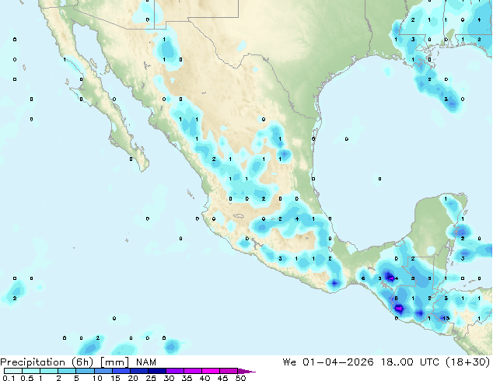Click the "We" weekday label
This screenshot has width=493, height=381.
click(289, 362)
